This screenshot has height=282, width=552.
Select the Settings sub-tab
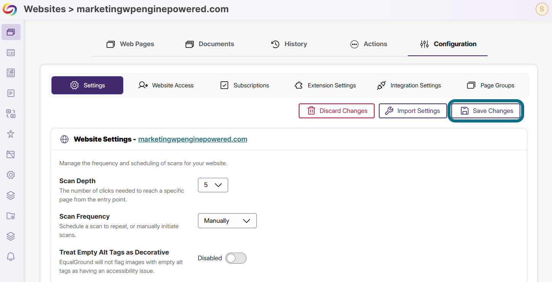(87, 85)
